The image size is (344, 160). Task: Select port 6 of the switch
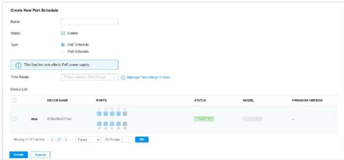click(112, 124)
